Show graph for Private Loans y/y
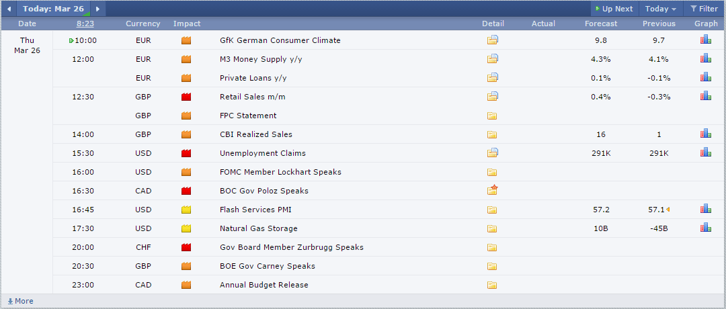 (706, 77)
